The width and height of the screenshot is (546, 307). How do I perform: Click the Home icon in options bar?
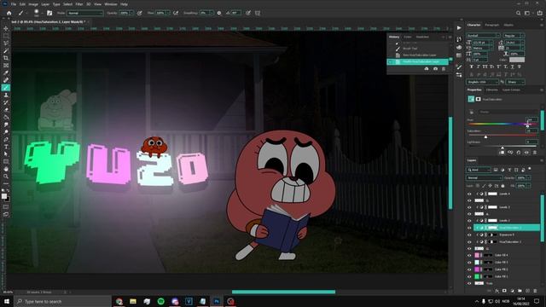tap(9, 13)
